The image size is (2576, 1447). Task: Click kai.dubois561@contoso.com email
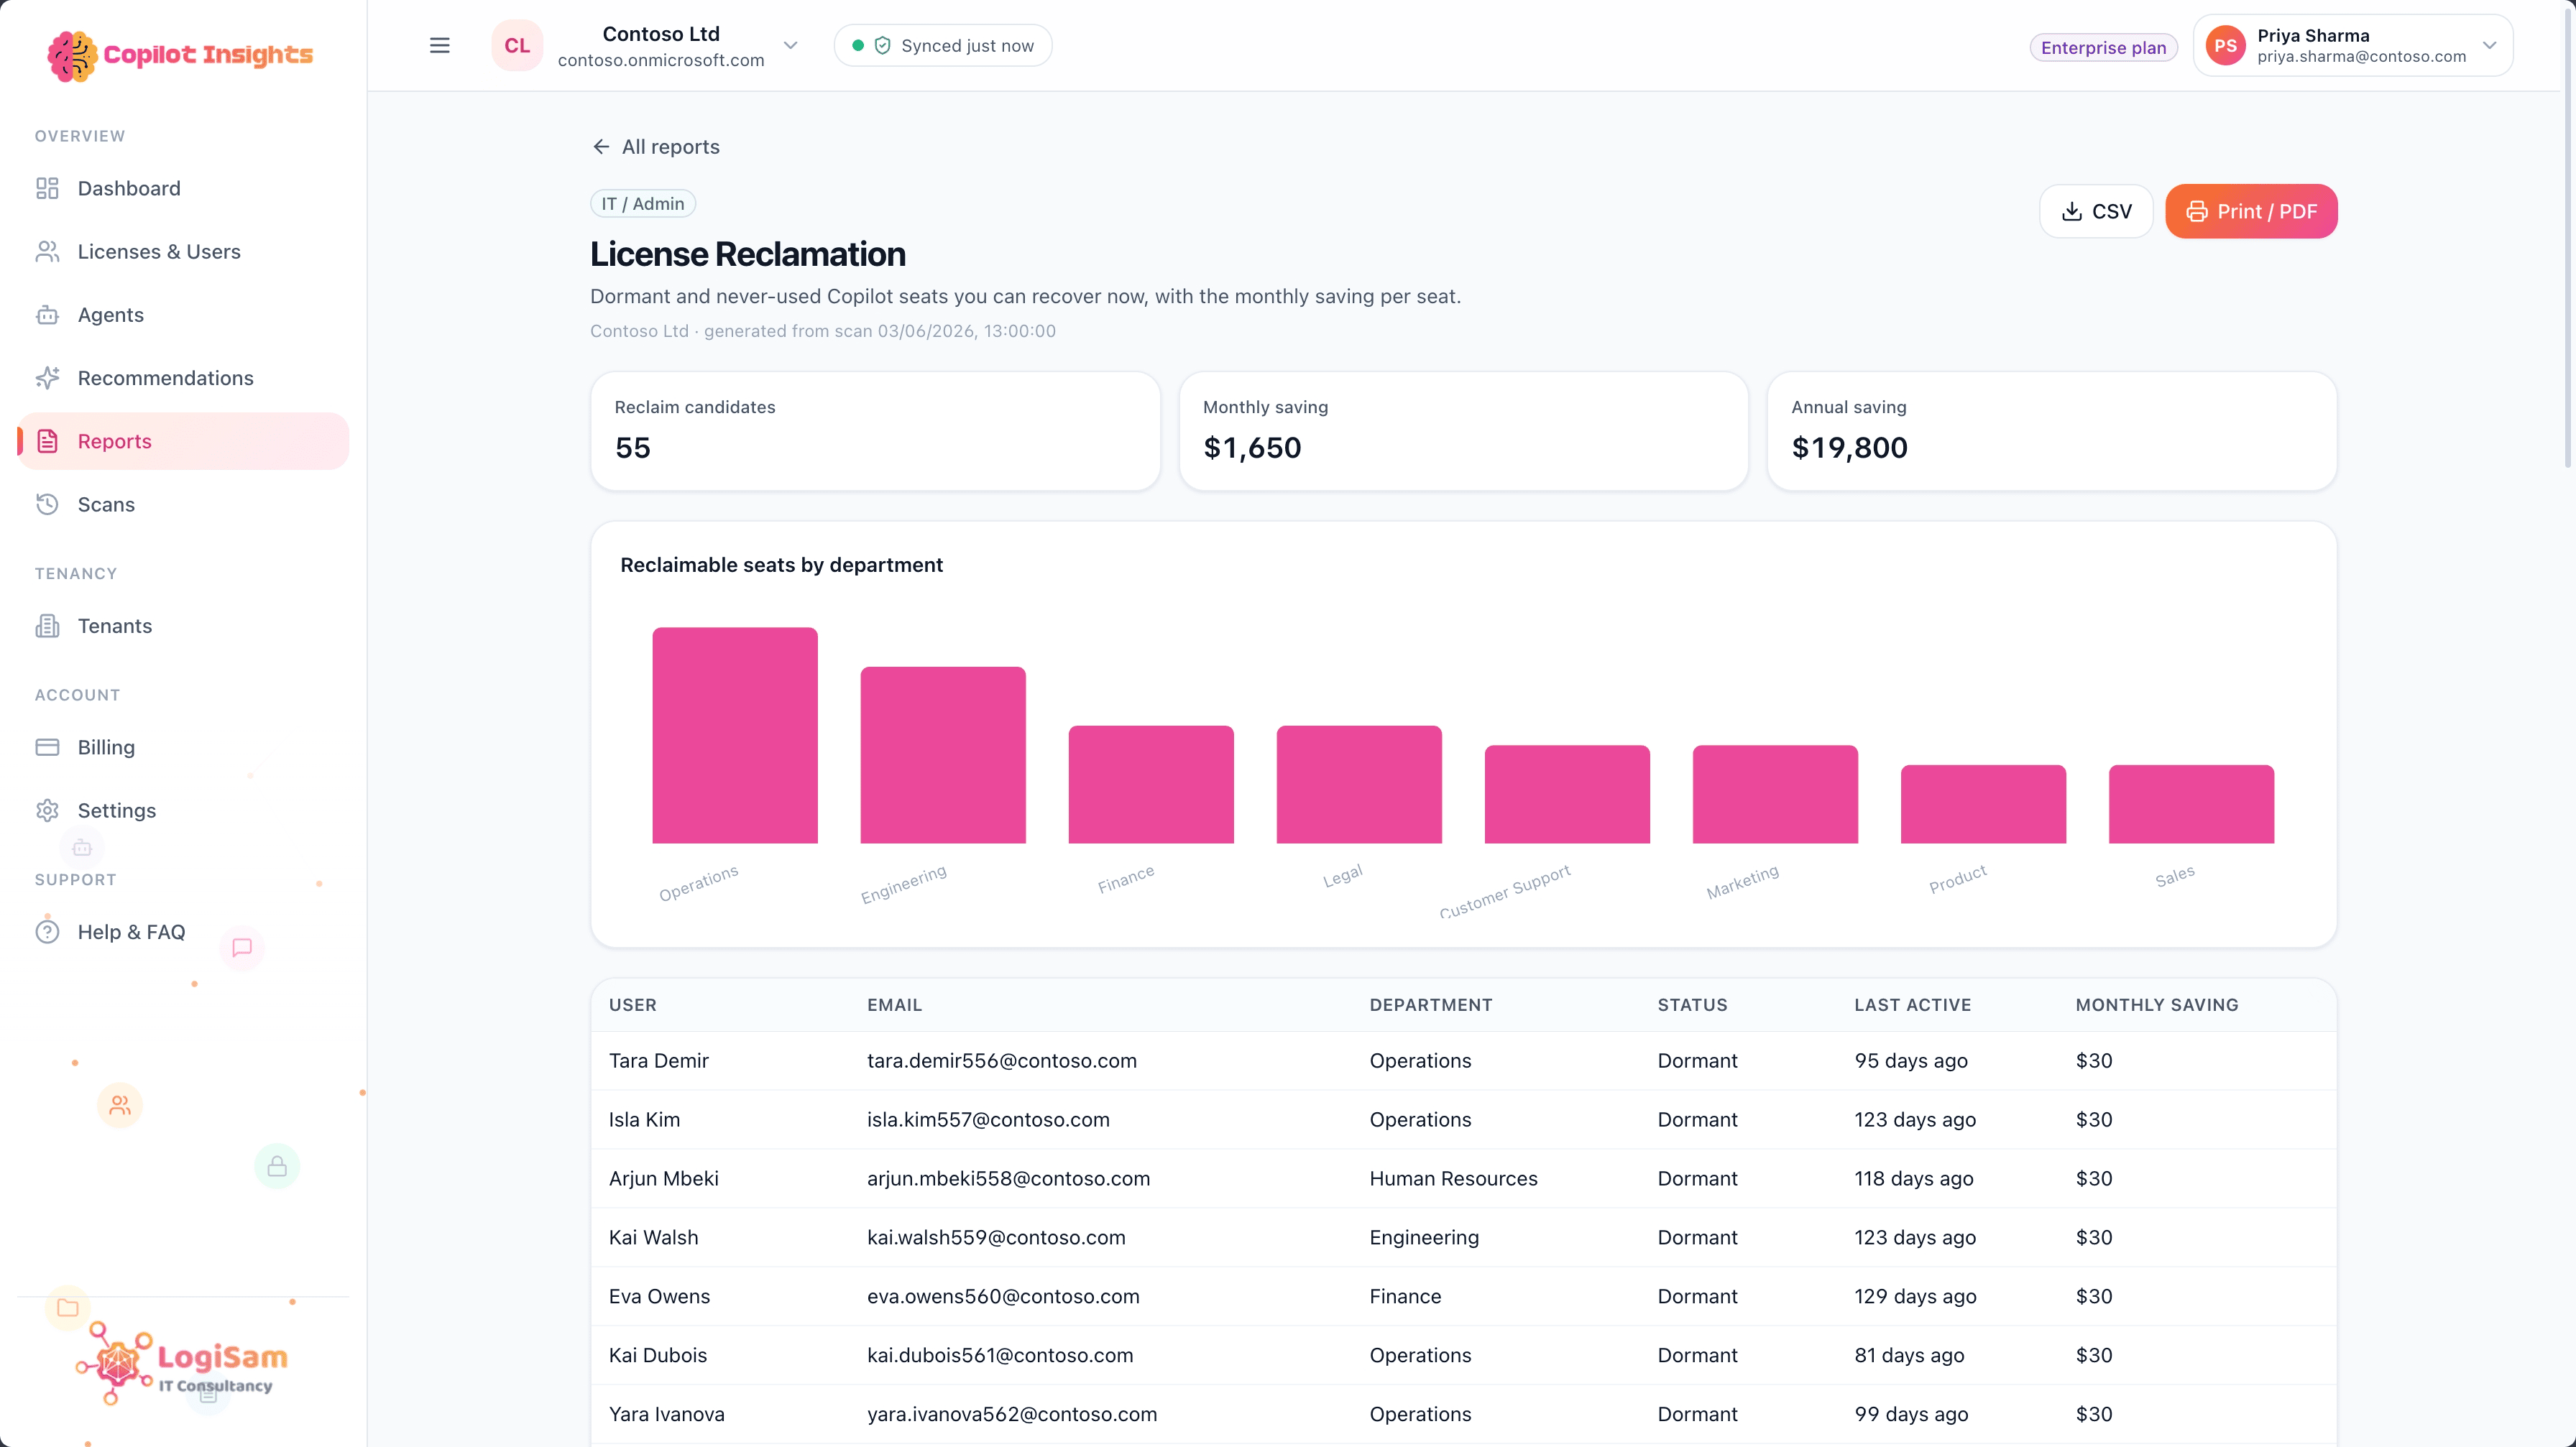pyautogui.click(x=1000, y=1356)
